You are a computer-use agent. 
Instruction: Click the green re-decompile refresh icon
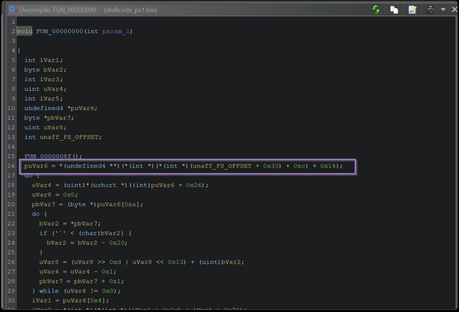point(376,10)
